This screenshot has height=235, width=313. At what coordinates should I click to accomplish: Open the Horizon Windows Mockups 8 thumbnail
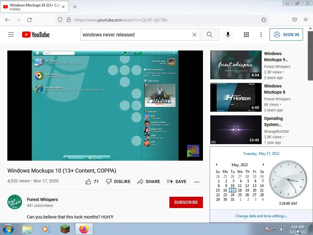pyautogui.click(x=236, y=97)
